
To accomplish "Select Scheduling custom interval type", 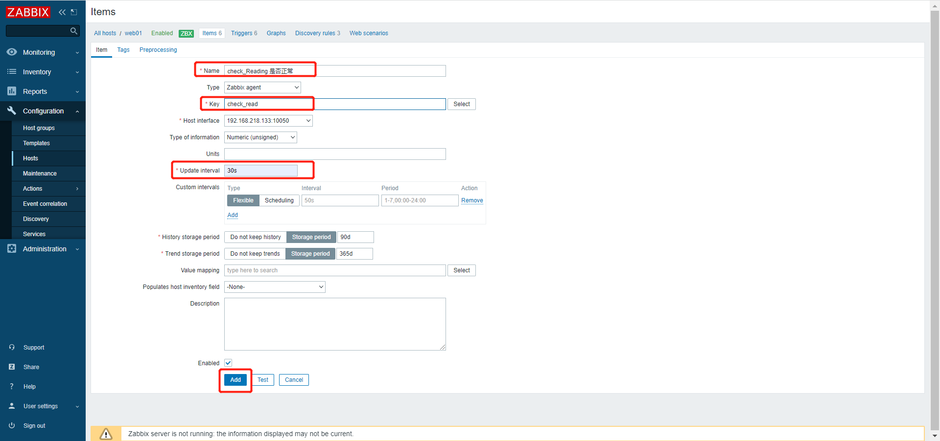I will 279,200.
